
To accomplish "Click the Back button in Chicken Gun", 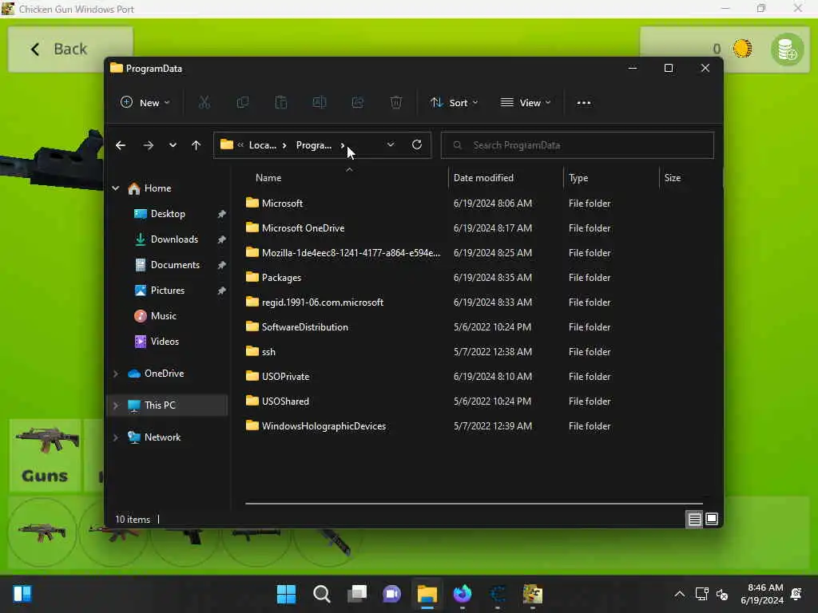I will 70,49.
